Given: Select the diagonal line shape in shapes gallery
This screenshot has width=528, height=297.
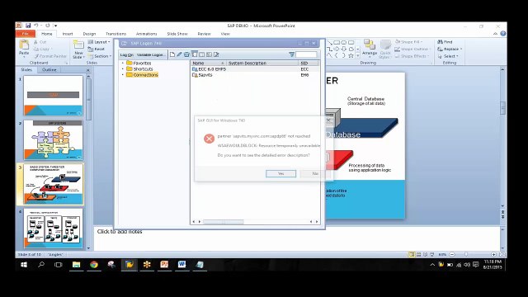Looking at the screenshot, I should [329, 43].
